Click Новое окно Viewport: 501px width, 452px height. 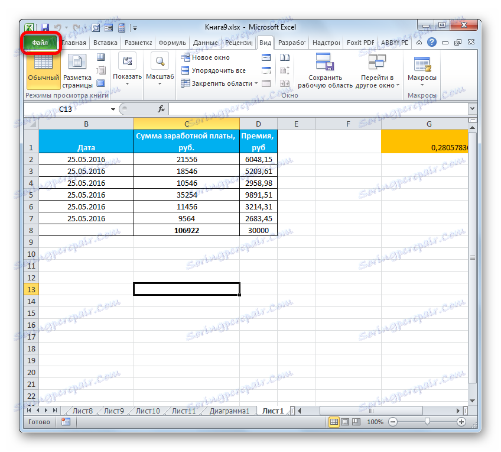coord(205,57)
